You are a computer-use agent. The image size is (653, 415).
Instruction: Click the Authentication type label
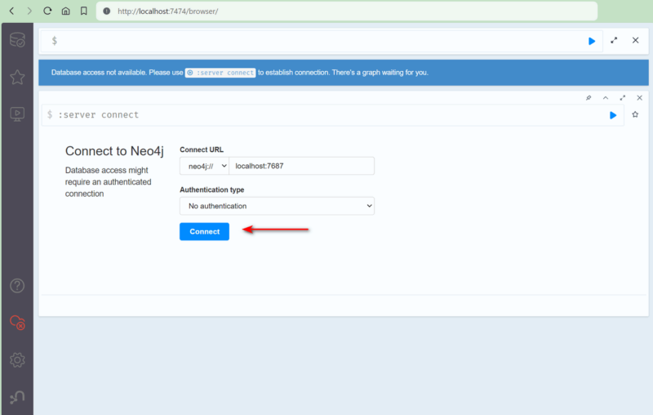click(x=212, y=190)
